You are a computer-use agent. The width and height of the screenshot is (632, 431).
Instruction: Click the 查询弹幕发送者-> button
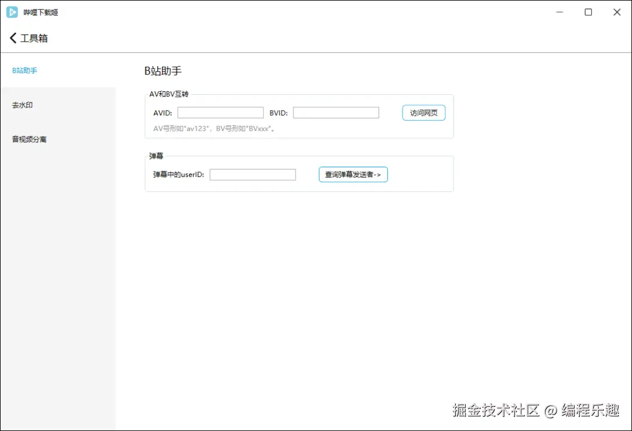point(353,175)
